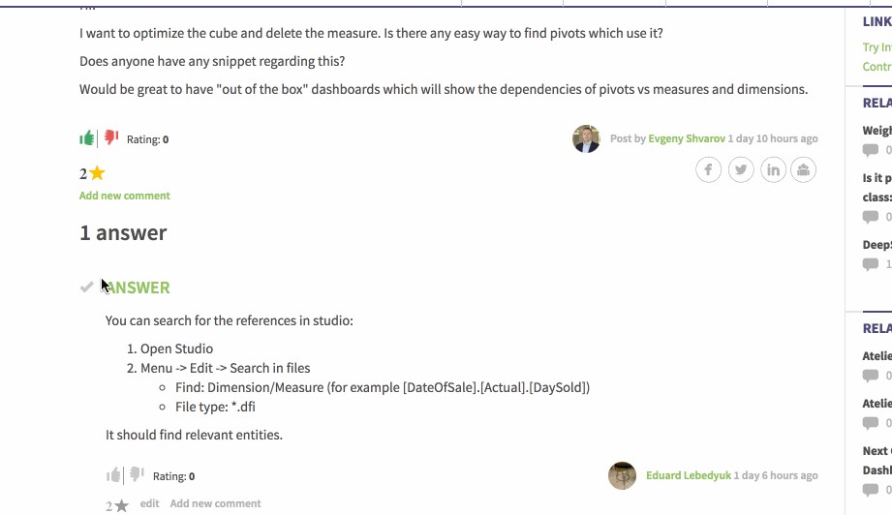Share the post on Twitter
This screenshot has height=515, width=892.
(x=741, y=170)
